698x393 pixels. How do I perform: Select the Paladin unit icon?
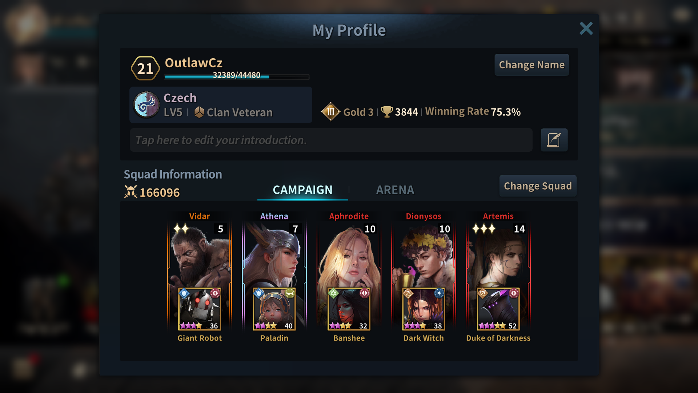tap(274, 309)
